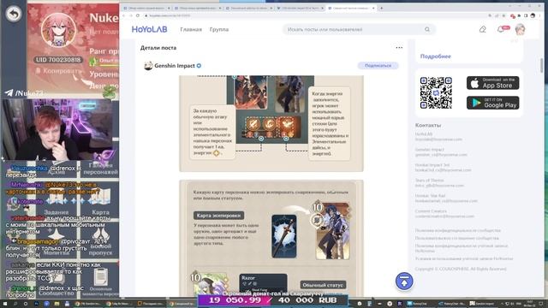Image resolution: width=548 pixels, height=308 pixels.
Task: Click the page vertical scrollbar
Action: (542, 65)
